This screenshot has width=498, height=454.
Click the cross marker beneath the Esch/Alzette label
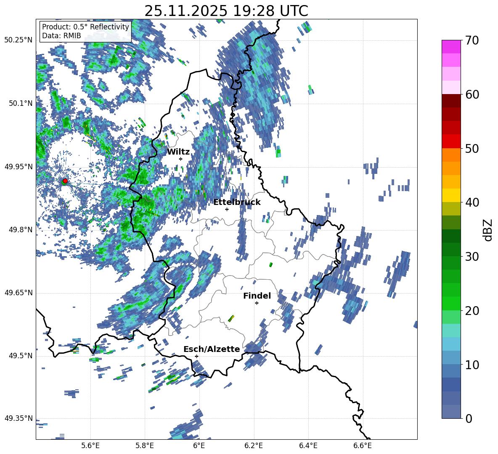click(196, 356)
